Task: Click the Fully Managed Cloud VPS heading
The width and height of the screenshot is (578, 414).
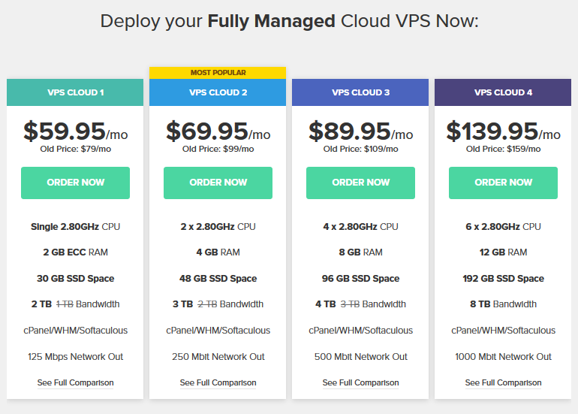Action: [x=289, y=21]
